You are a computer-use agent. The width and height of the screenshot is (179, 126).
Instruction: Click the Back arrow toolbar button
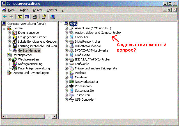pos(5,17)
